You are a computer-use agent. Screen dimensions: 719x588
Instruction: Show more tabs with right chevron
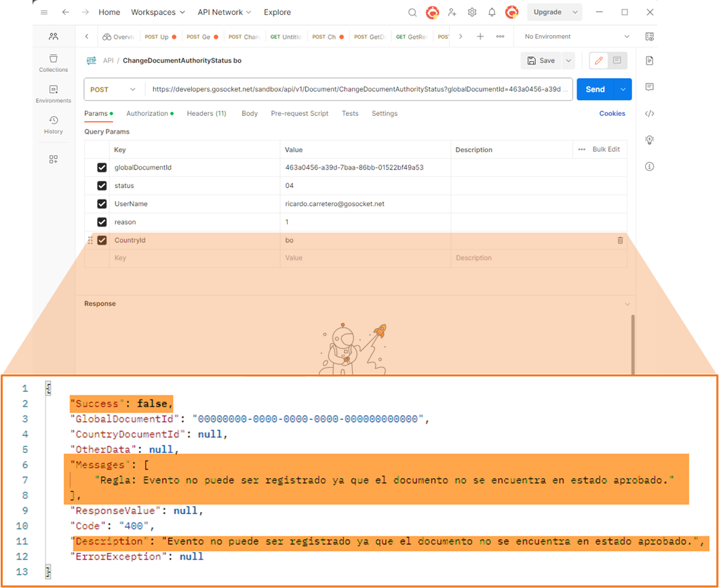tap(461, 37)
